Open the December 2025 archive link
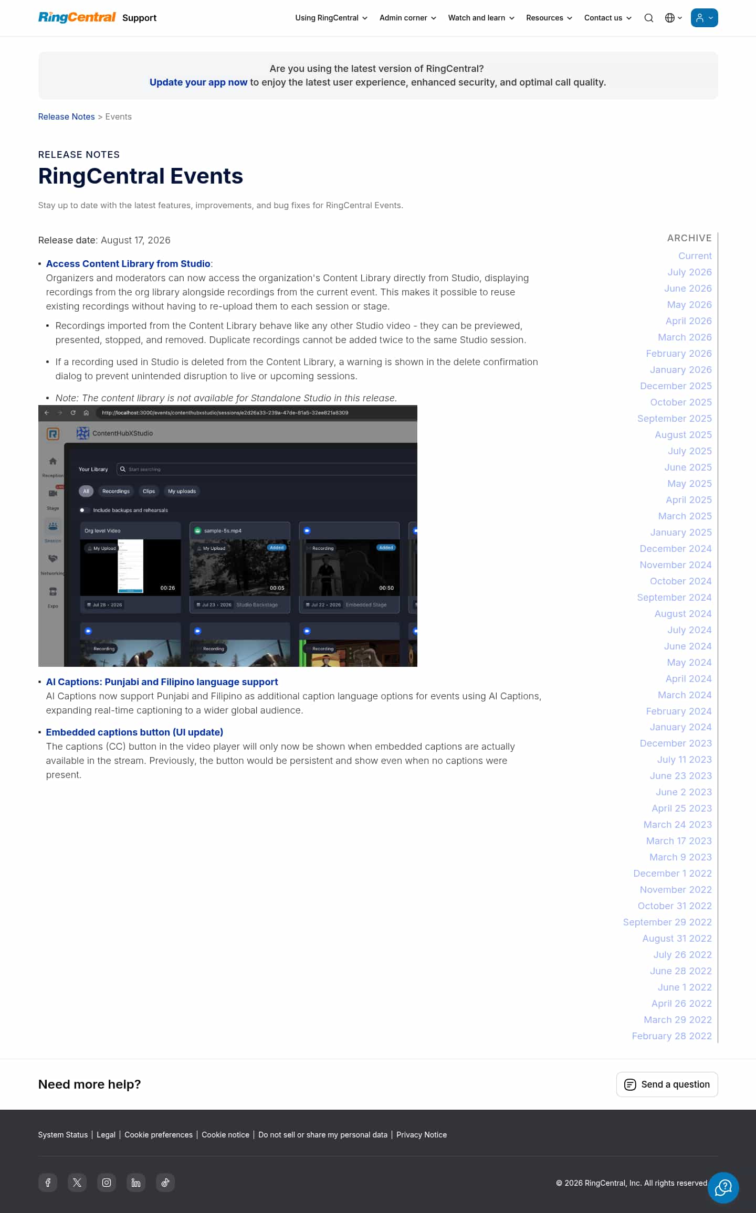This screenshot has height=1213, width=756. click(676, 386)
